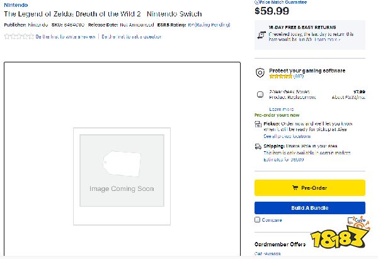The height and width of the screenshot is (259, 378).
Task: Click the store pickup icon
Action: pyautogui.click(x=258, y=124)
